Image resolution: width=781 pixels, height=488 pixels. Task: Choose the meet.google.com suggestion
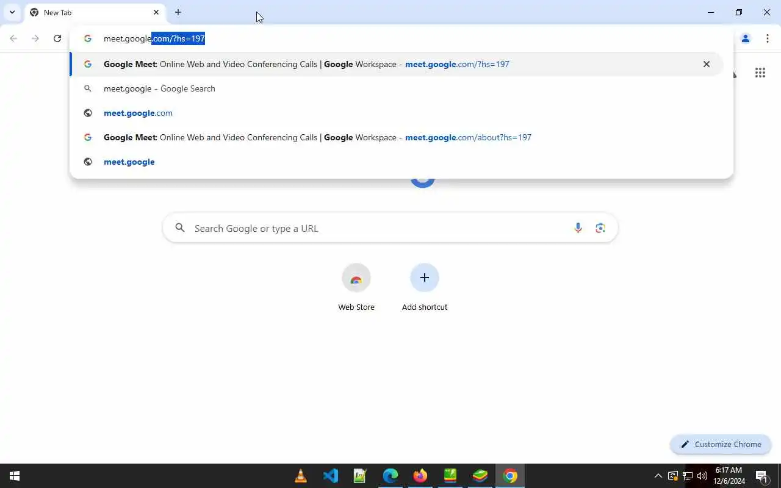pos(397,113)
